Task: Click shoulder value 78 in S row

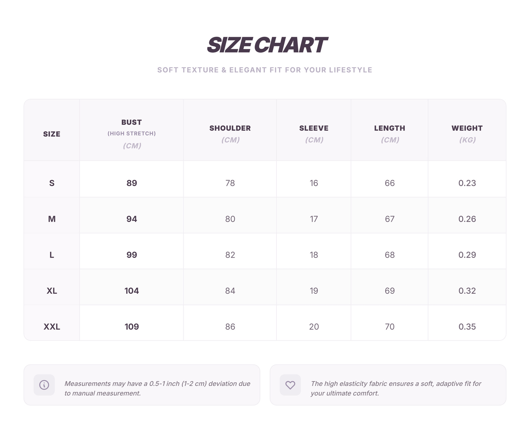Action: tap(230, 183)
